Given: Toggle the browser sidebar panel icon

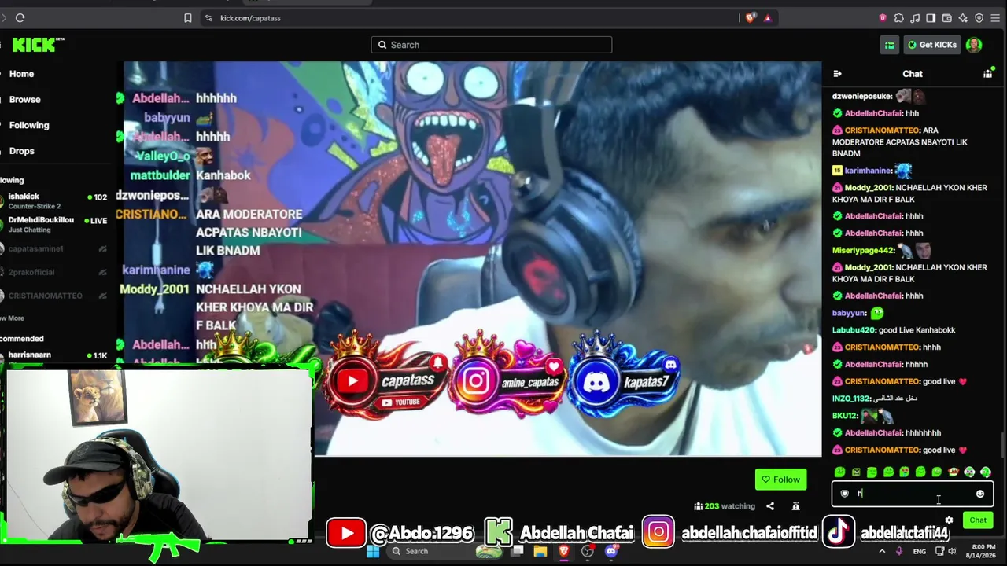Looking at the screenshot, I should click(931, 18).
